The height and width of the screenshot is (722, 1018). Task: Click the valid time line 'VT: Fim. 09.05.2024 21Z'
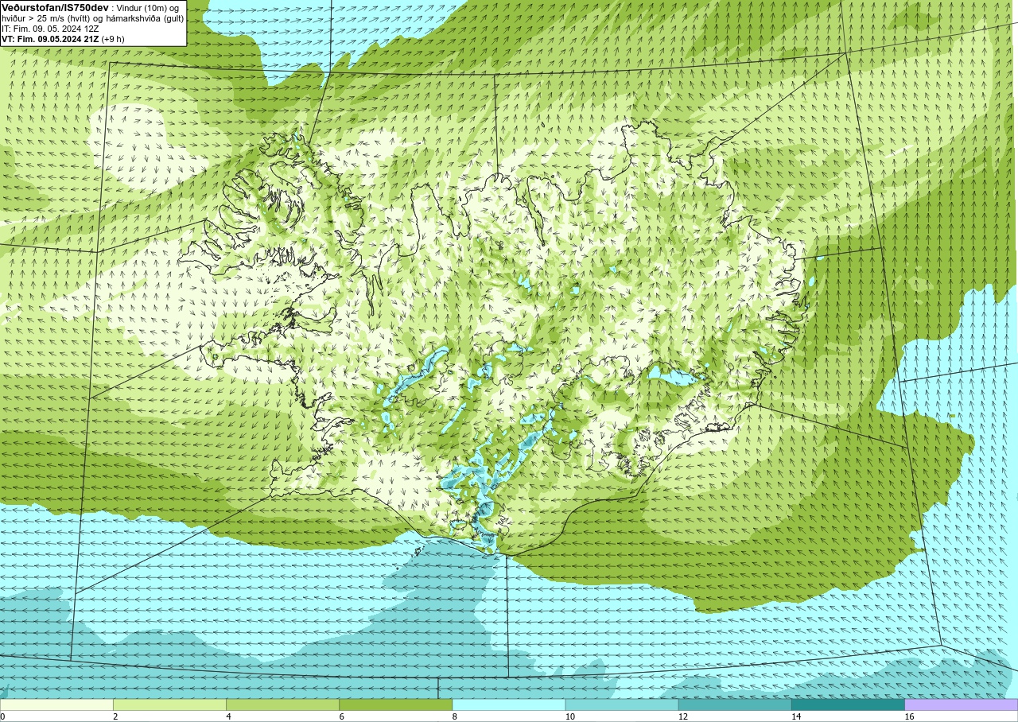coord(50,38)
